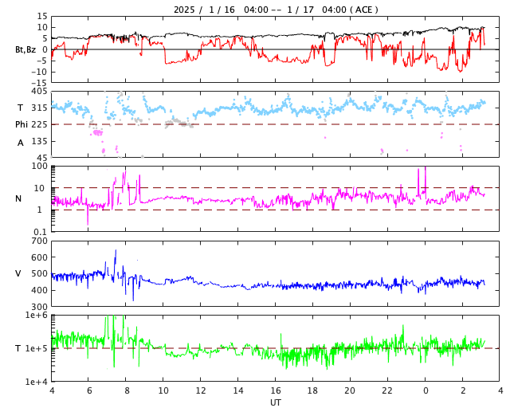Screen dimensions: 510x408
Task: Click the '405' Phi tick label
Action: pyautogui.click(x=40, y=92)
